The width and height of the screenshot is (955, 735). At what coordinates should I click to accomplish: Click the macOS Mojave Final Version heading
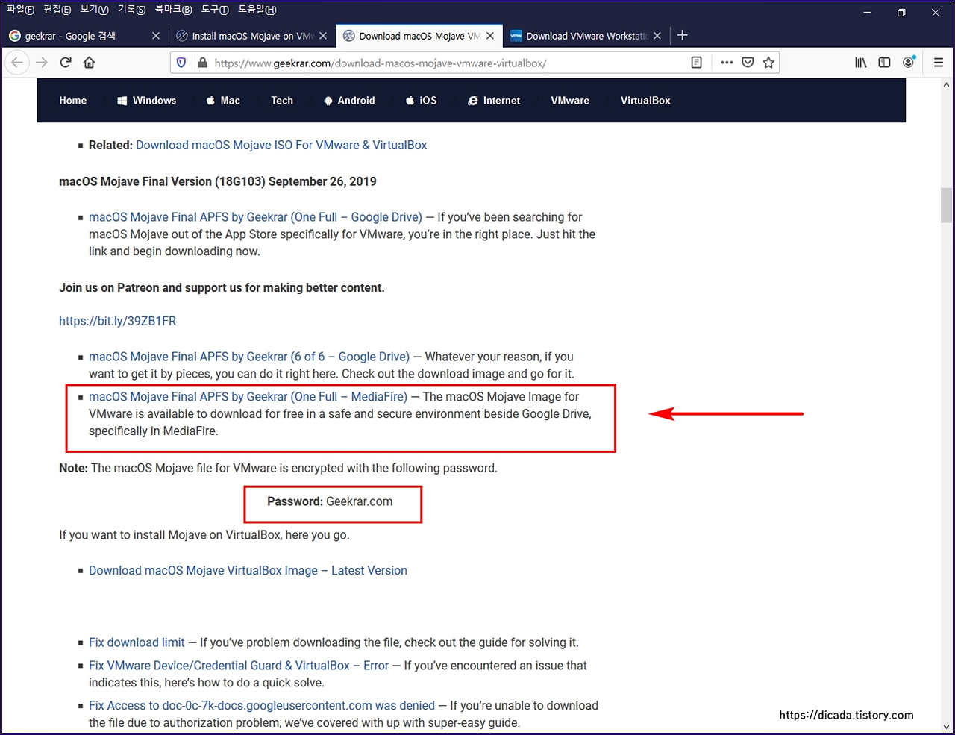pyautogui.click(x=218, y=181)
